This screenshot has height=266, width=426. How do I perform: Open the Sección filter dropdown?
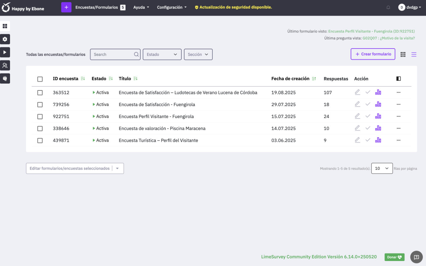pos(198,54)
